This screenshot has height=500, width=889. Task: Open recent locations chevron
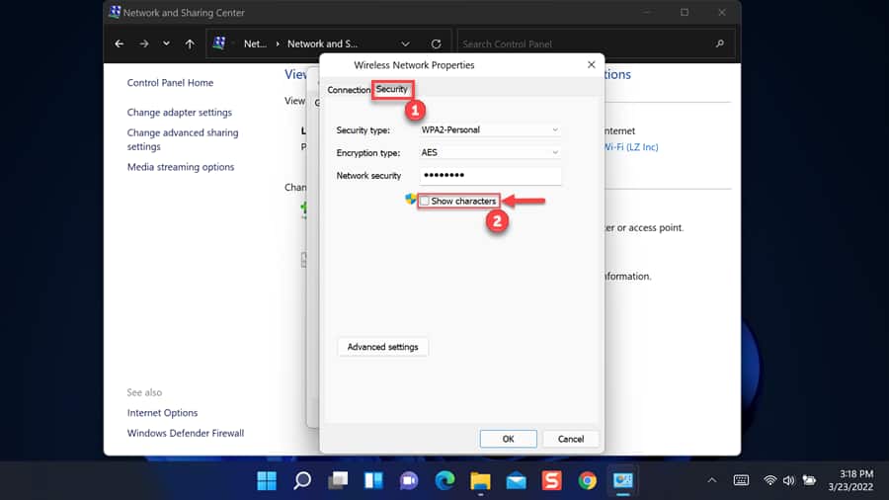(x=166, y=43)
